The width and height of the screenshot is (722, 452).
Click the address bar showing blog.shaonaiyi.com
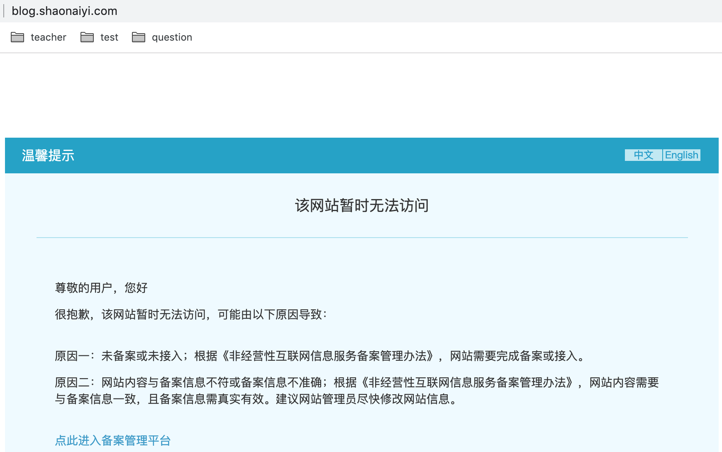[65, 11]
